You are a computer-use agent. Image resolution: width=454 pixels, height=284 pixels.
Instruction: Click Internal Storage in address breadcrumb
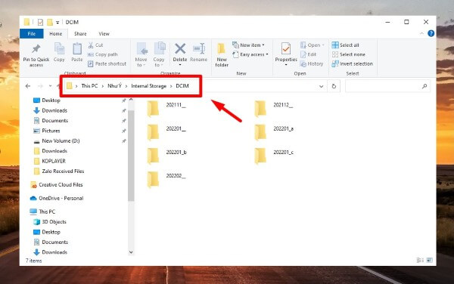click(x=149, y=86)
